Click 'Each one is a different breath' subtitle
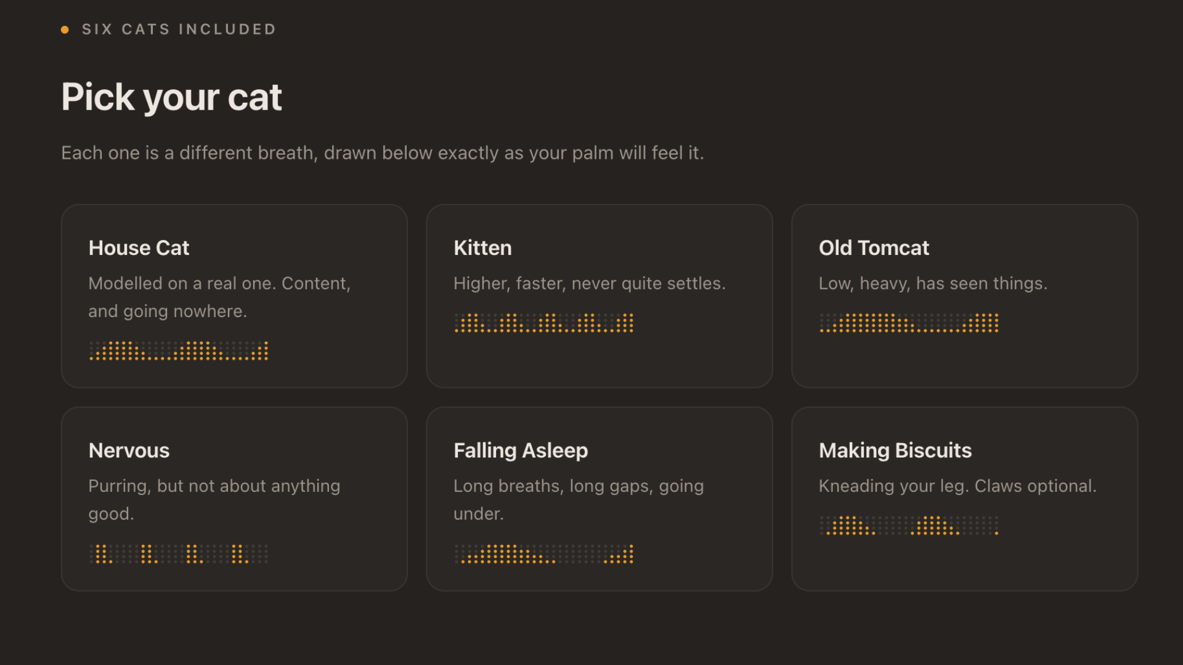 [x=383, y=153]
